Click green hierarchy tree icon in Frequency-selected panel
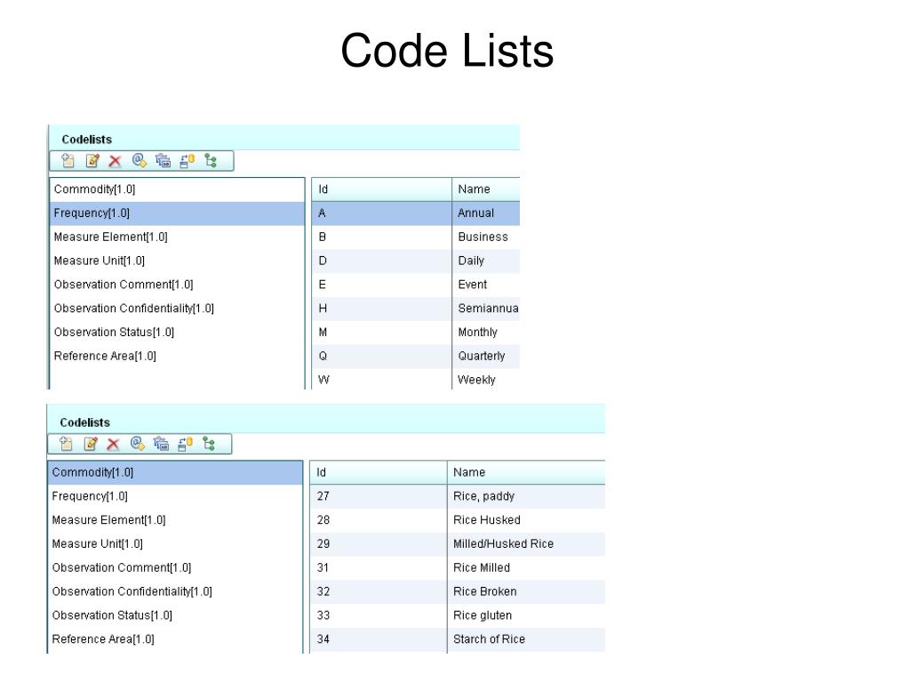The image size is (910, 683). point(211,161)
